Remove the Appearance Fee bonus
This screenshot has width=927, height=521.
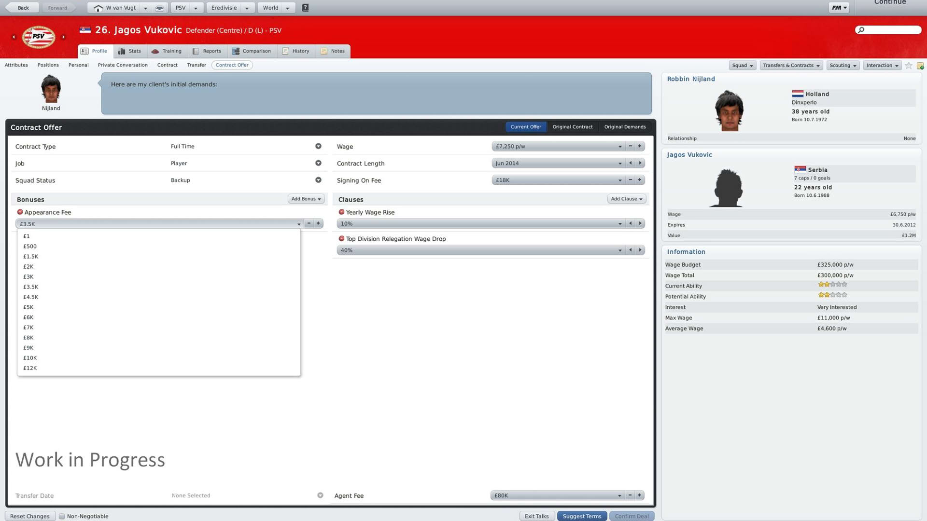pos(20,212)
